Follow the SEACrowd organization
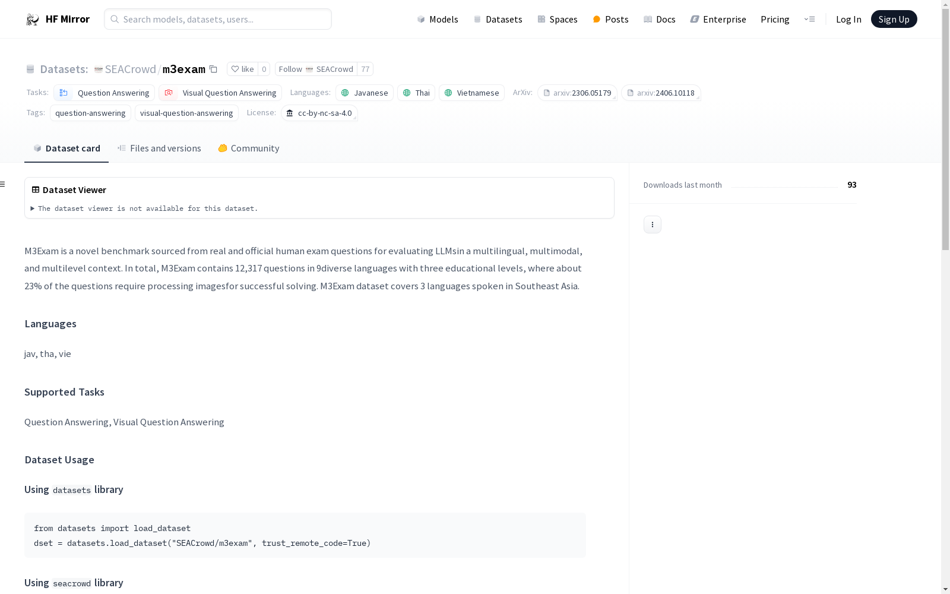The height and width of the screenshot is (594, 950). (316, 69)
